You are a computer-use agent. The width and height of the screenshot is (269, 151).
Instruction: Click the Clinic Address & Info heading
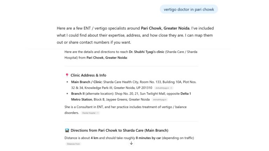pos(88,75)
